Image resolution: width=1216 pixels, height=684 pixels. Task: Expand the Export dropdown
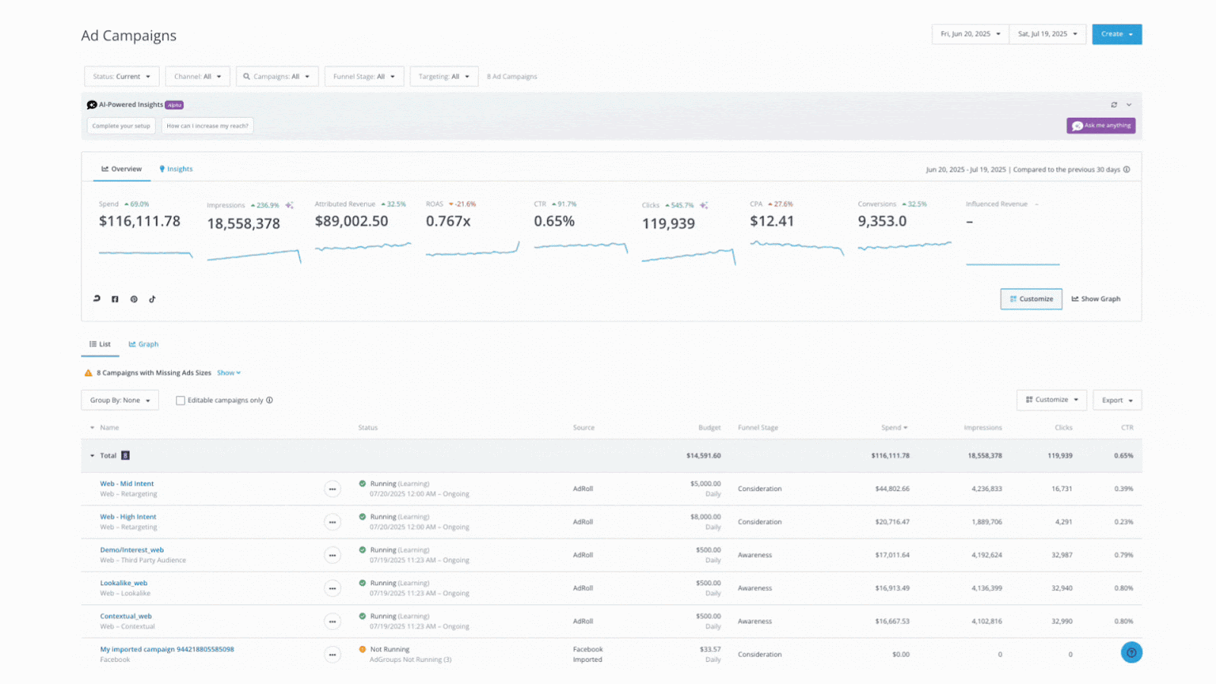[x=1116, y=401]
